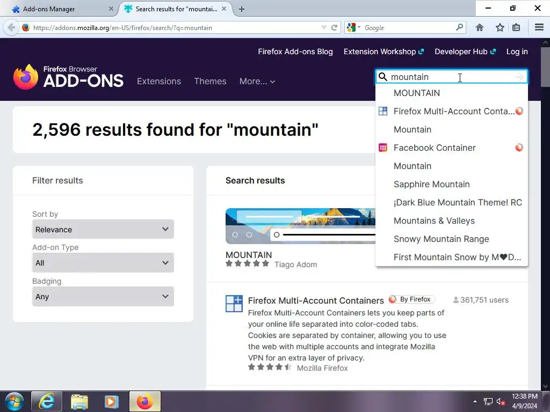Open the Extensions section
The height and width of the screenshot is (412, 550).
[x=159, y=82]
